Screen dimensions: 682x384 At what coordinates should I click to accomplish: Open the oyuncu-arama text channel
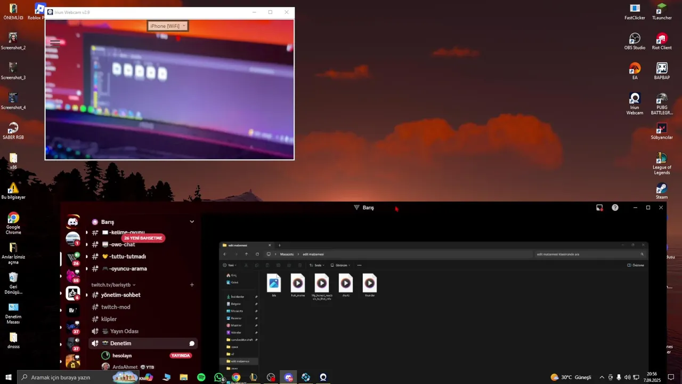[x=120, y=269]
